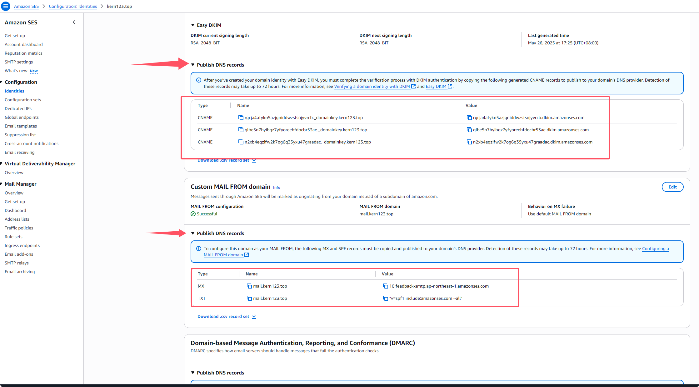The width and height of the screenshot is (699, 387).
Task: Go to Configuration: Identities breadcrumb
Action: coord(73,6)
